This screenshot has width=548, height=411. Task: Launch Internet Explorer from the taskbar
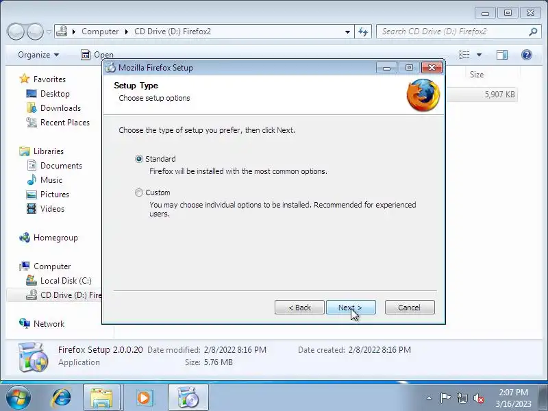pos(62,398)
